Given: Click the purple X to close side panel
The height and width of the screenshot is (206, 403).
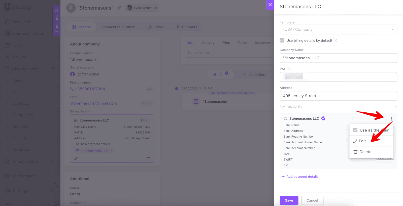Looking at the screenshot, I should (x=270, y=5).
